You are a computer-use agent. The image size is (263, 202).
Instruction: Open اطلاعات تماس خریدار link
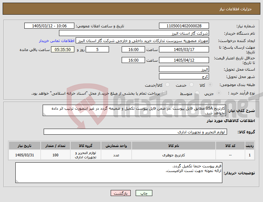click(57, 41)
